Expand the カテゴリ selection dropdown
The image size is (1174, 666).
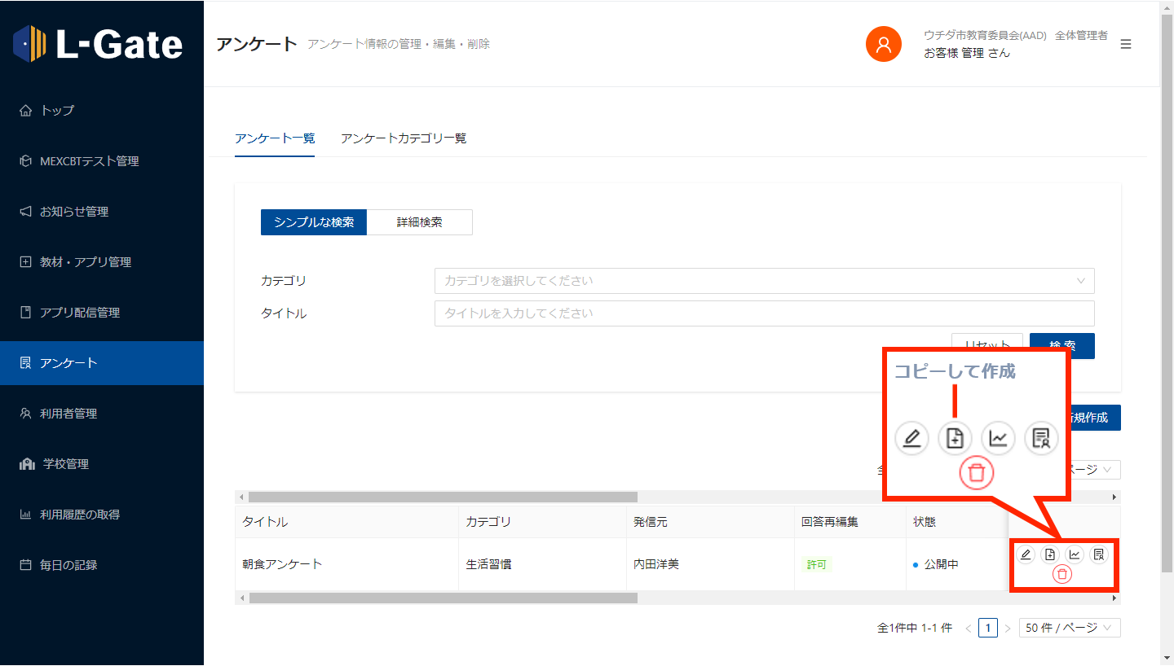pos(764,281)
